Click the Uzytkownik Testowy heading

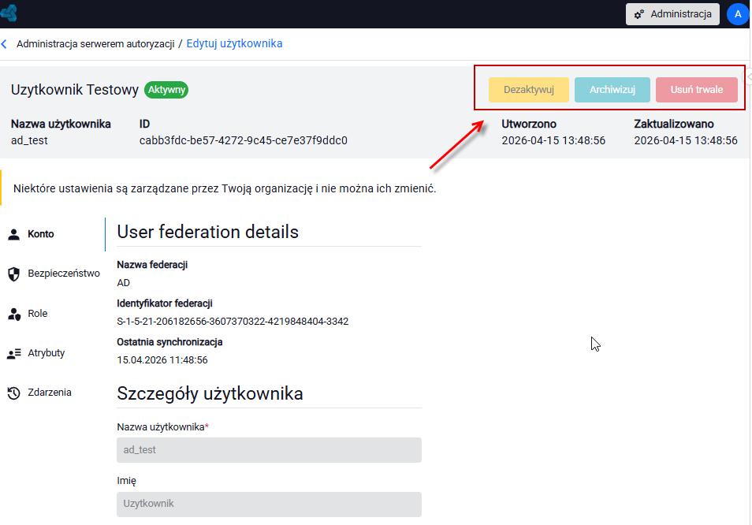point(75,90)
